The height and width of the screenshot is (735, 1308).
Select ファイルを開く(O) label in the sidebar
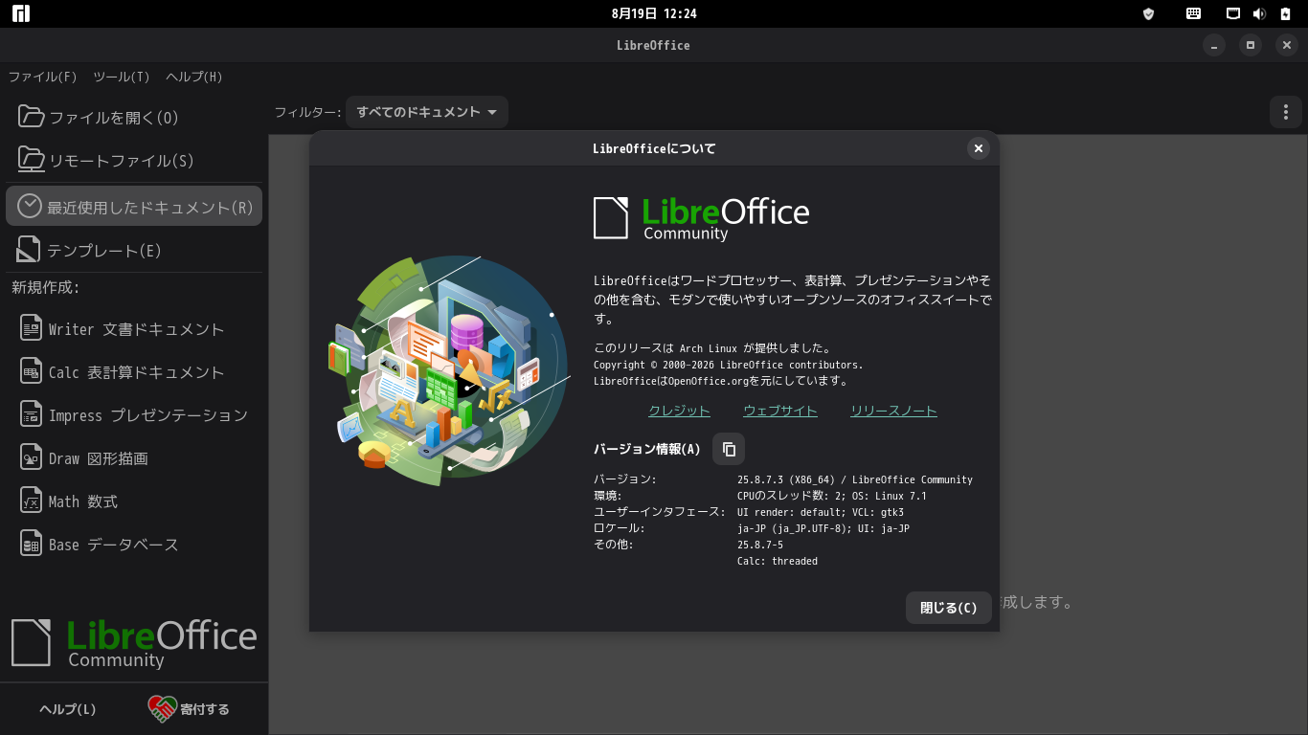[x=114, y=118]
